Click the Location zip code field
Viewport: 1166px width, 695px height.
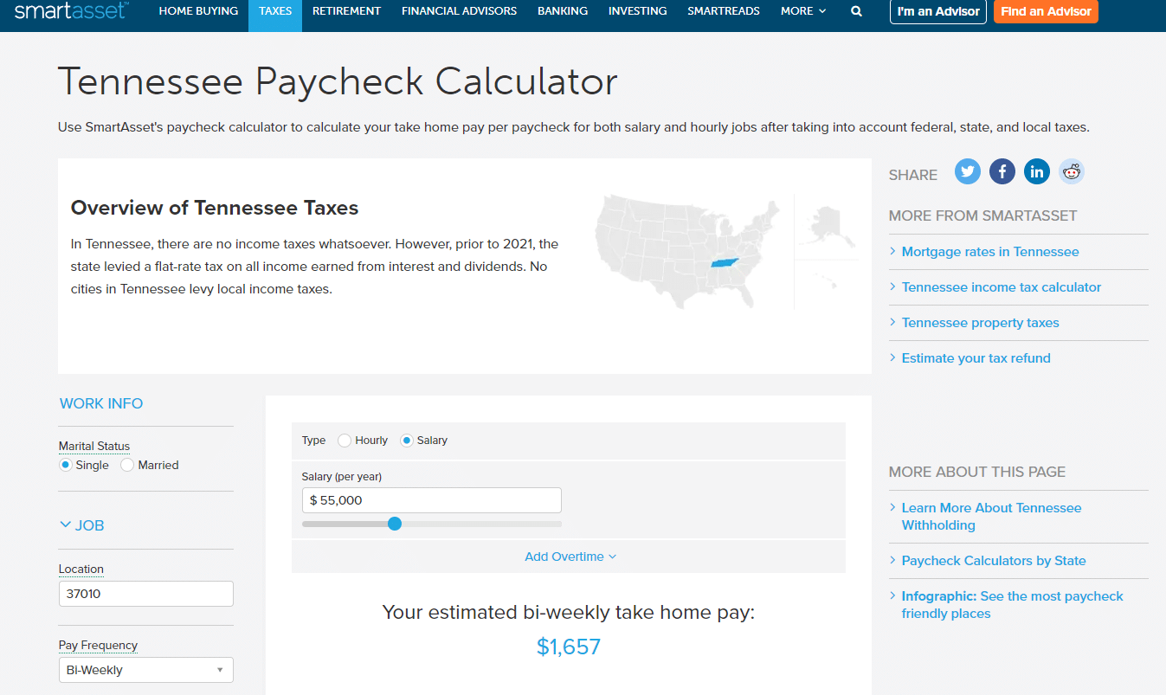(x=146, y=594)
